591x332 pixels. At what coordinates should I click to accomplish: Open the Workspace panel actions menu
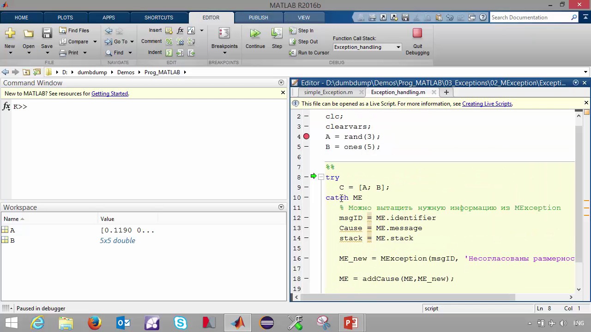click(x=281, y=207)
